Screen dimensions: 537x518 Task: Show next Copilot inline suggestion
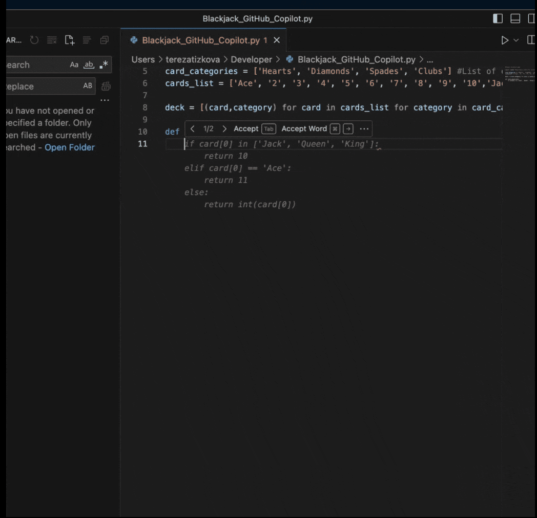click(224, 129)
